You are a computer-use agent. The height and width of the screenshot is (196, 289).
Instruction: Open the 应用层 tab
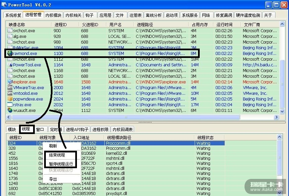coord(105,15)
